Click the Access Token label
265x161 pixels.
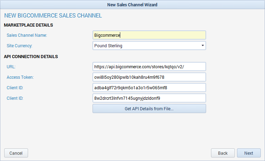pyautogui.click(x=20, y=77)
